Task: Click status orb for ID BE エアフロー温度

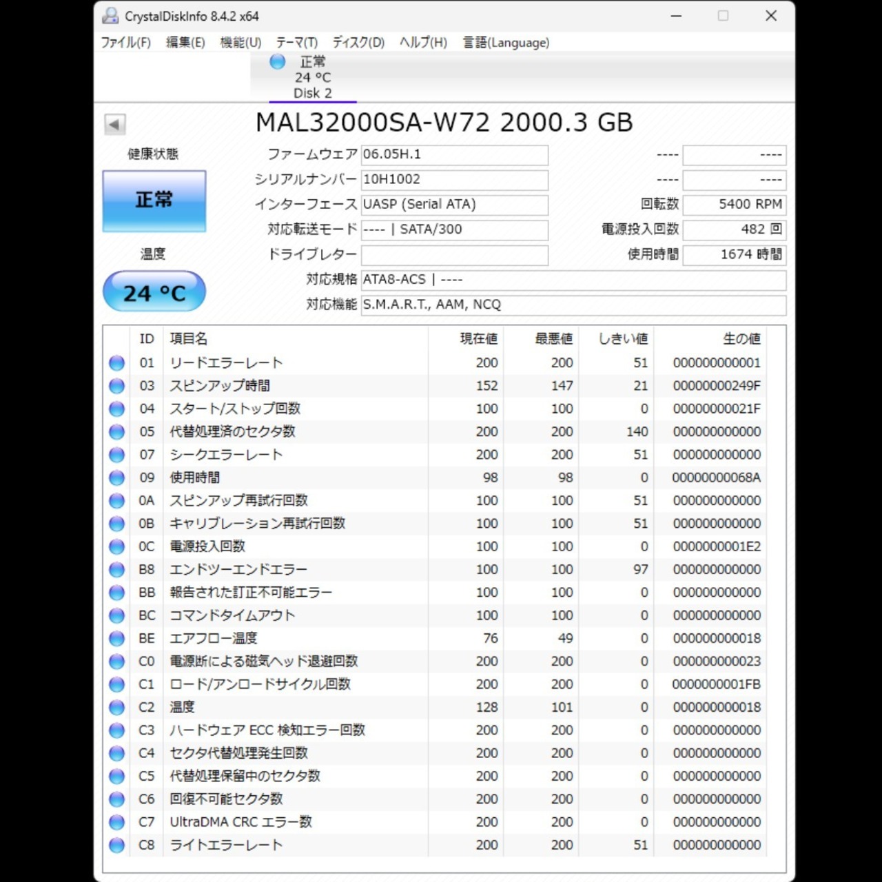Action: [x=116, y=639]
